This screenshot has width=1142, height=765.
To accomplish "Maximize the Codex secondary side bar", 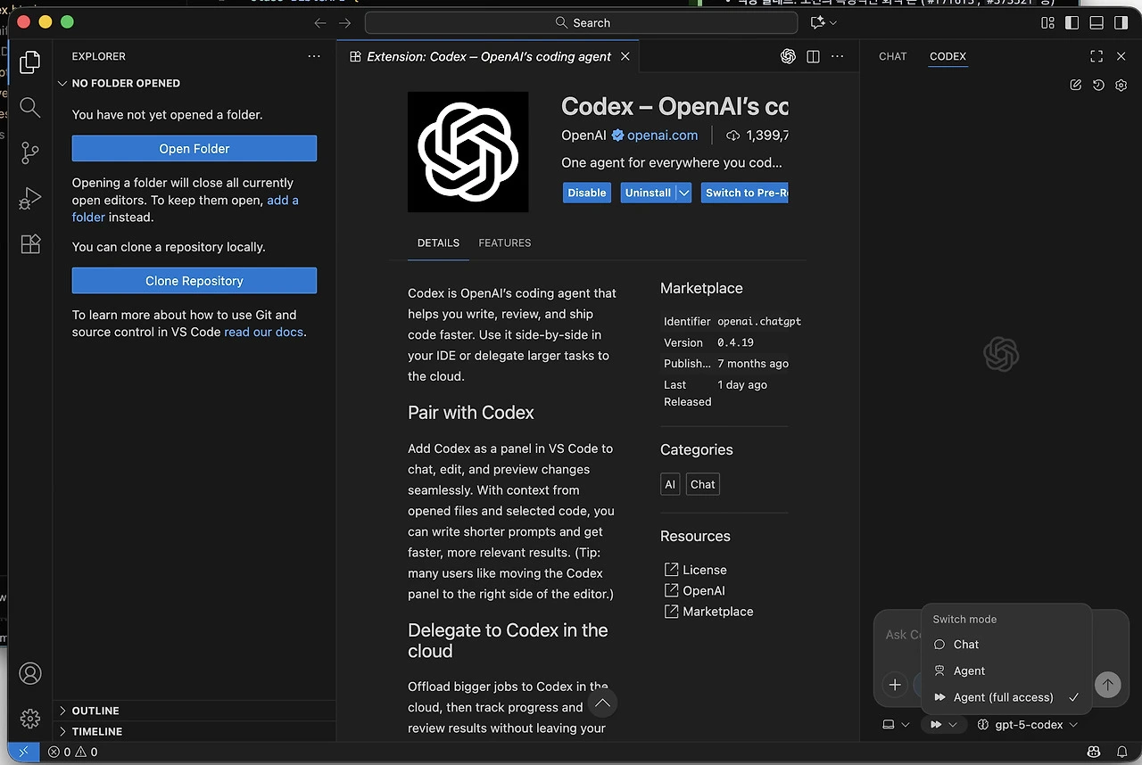I will pyautogui.click(x=1096, y=56).
